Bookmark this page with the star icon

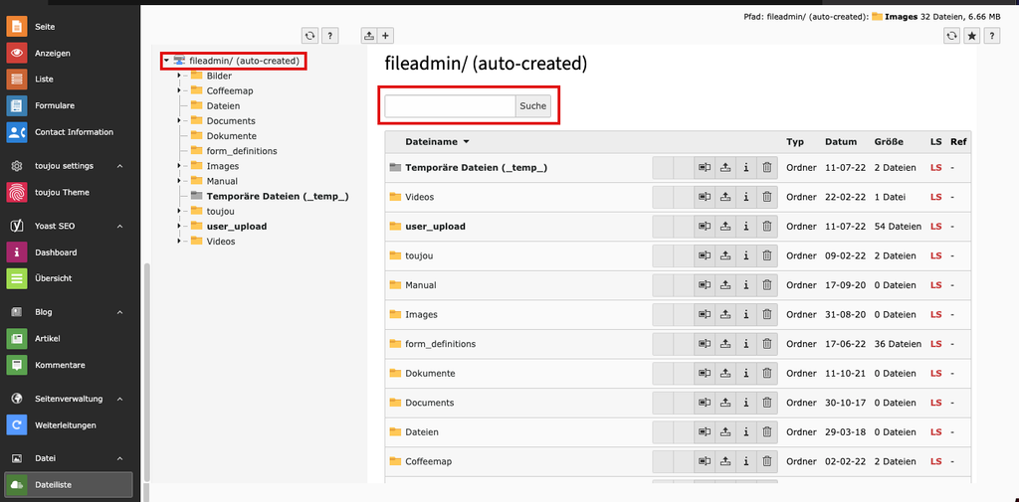pos(971,36)
